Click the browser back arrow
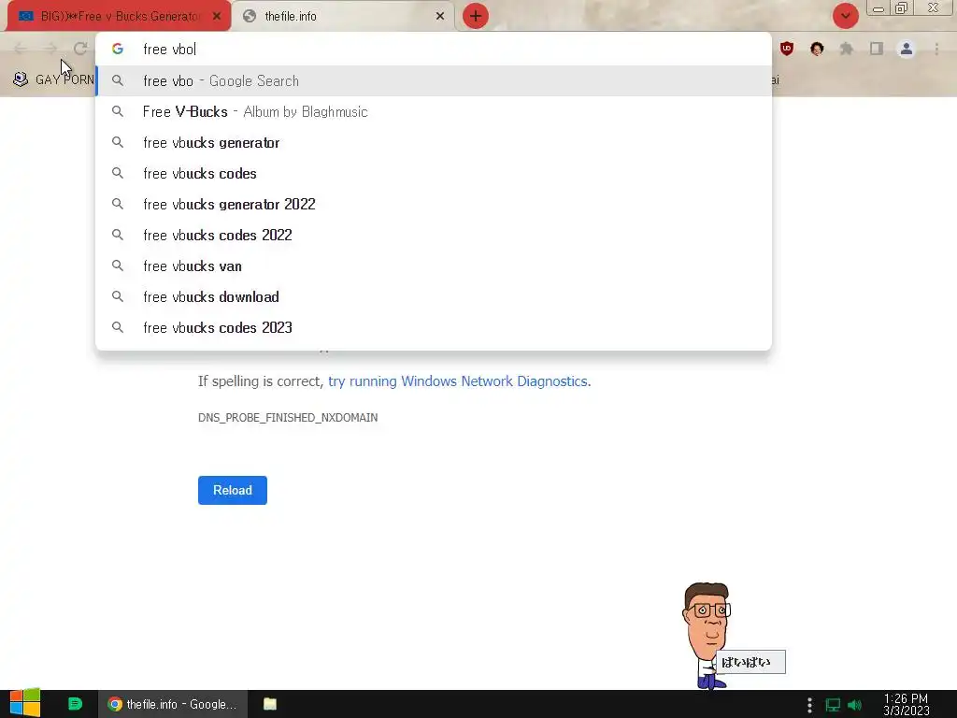The height and width of the screenshot is (718, 957). pyautogui.click(x=21, y=49)
